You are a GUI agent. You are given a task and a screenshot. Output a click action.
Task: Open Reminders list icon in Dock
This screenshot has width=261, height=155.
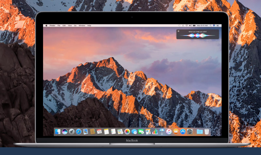click(113, 132)
